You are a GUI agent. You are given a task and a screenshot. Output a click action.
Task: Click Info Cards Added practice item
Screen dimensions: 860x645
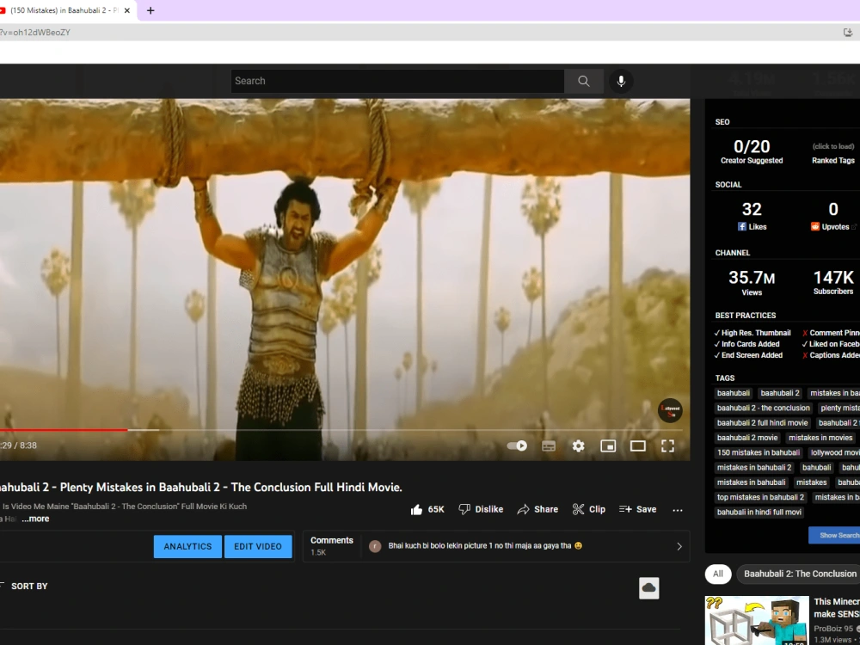coord(746,344)
